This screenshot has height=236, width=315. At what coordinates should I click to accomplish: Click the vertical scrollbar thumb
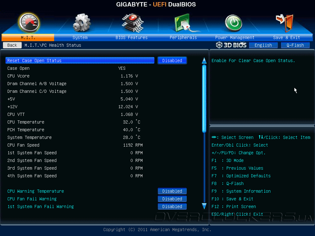tap(204, 99)
